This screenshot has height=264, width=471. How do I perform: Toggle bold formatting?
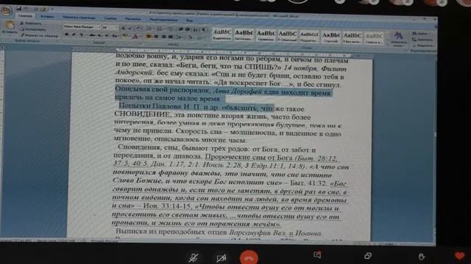click(66, 34)
